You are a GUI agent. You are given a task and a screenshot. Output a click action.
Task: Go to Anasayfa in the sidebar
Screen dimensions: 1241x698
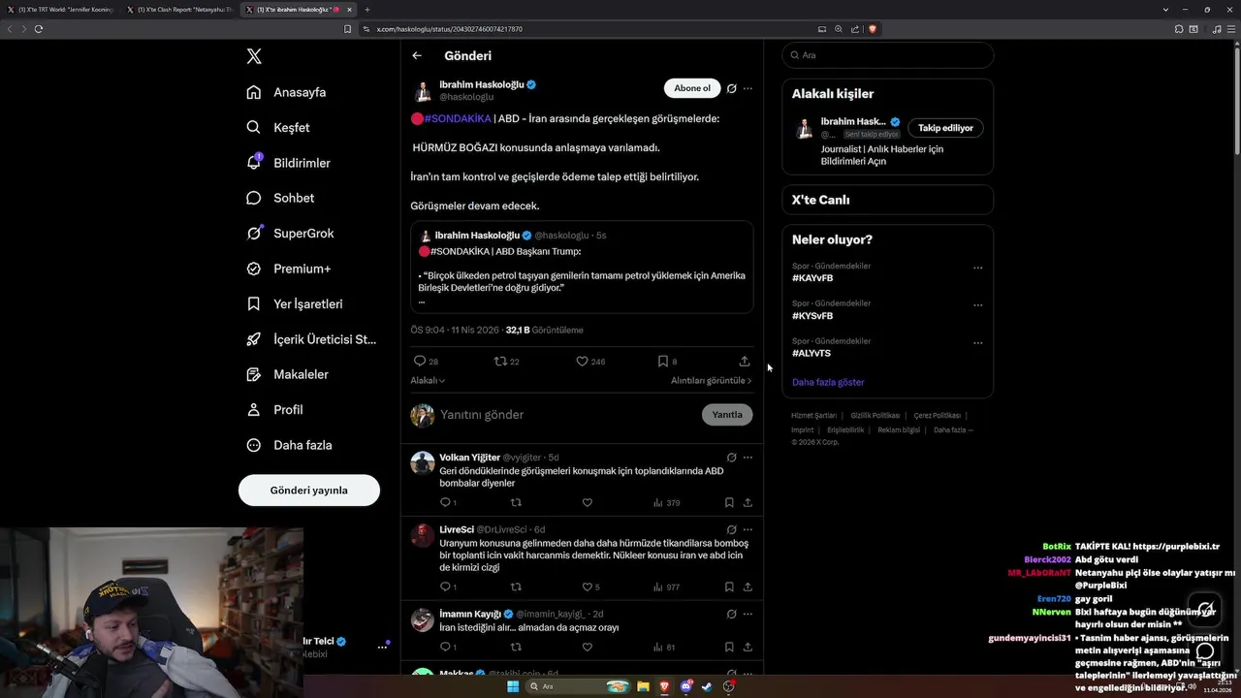[287, 92]
